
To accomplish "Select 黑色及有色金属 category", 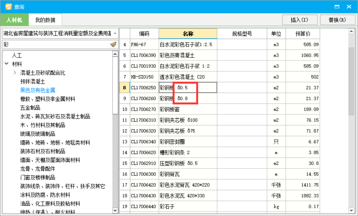I will coord(38,90).
